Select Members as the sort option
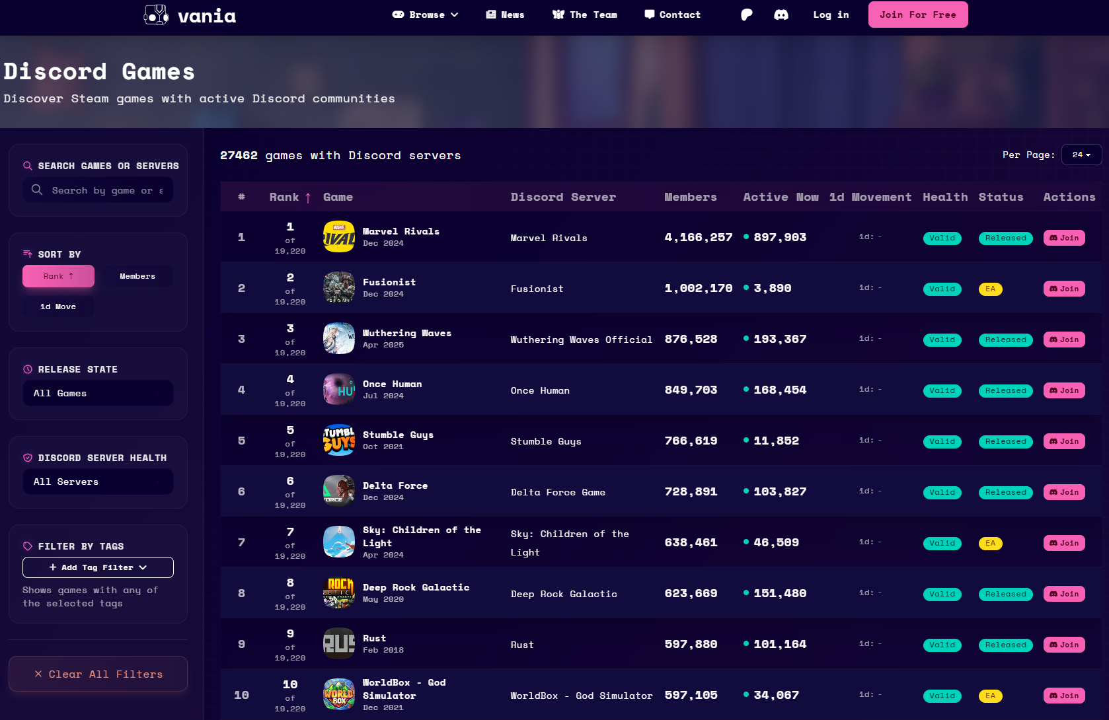This screenshot has width=1109, height=720. 137,276
